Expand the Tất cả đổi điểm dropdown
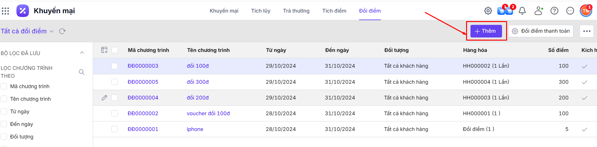This screenshot has width=597, height=147. click(52, 31)
